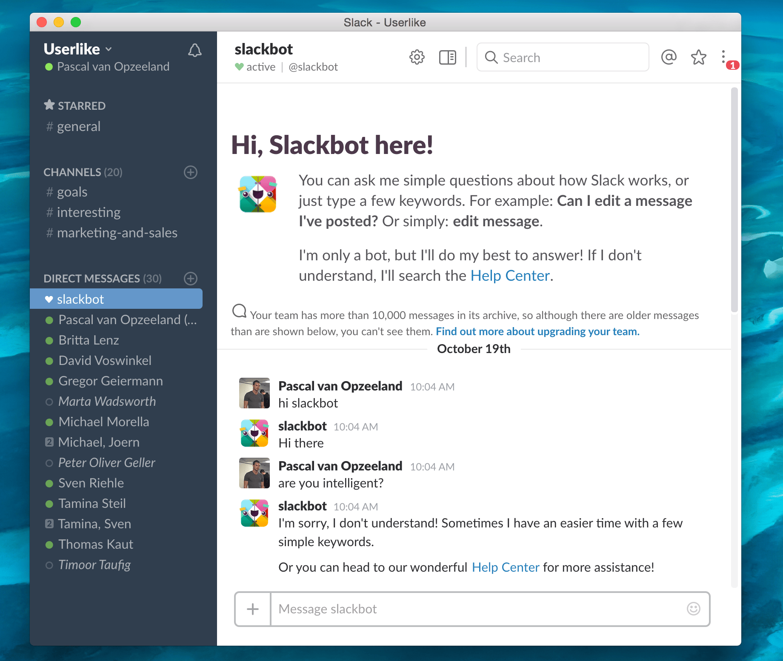Attach a file with the plus button
The width and height of the screenshot is (783, 661).
coord(252,609)
